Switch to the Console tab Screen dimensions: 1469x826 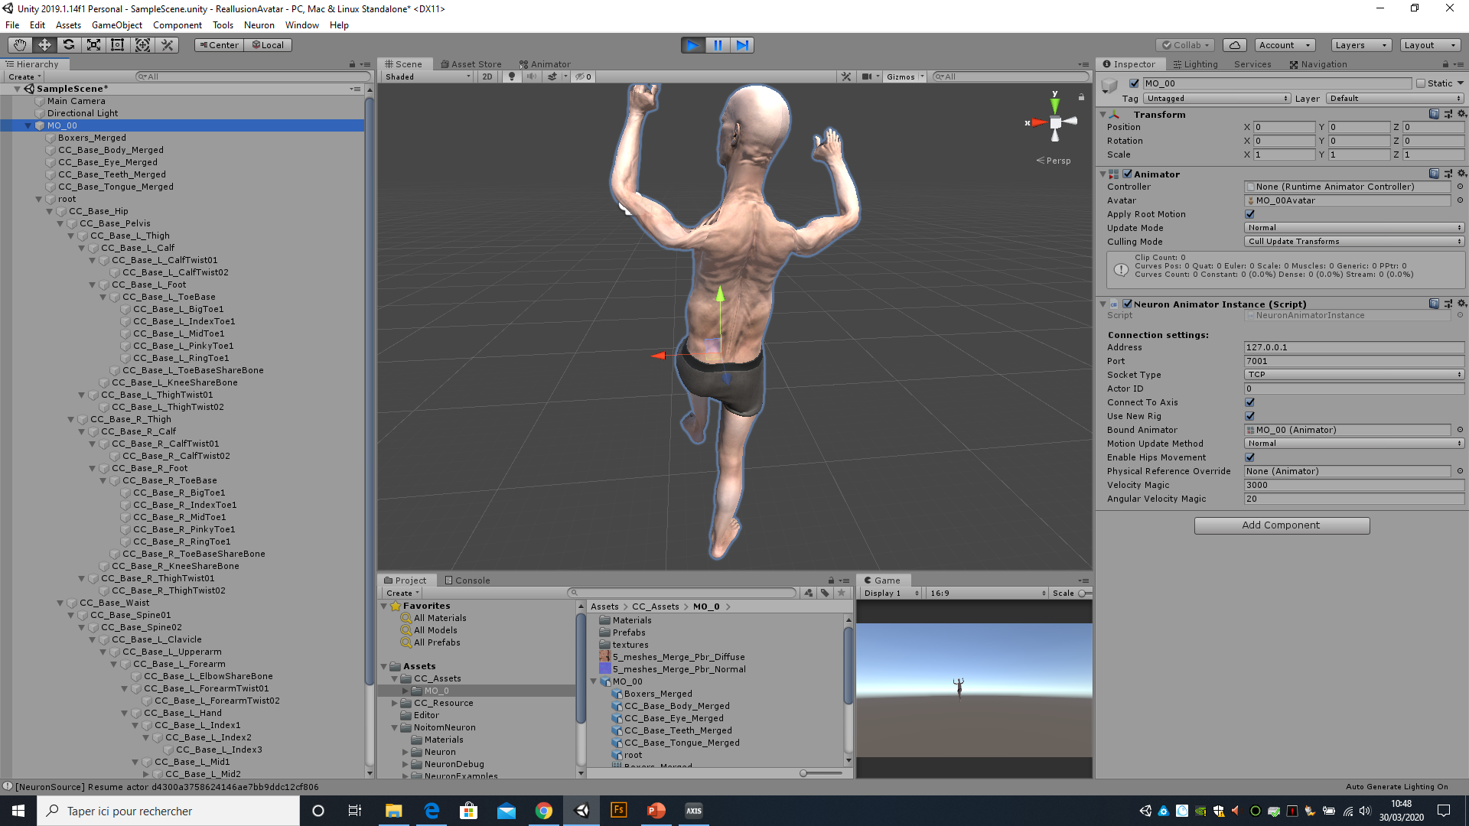click(467, 580)
